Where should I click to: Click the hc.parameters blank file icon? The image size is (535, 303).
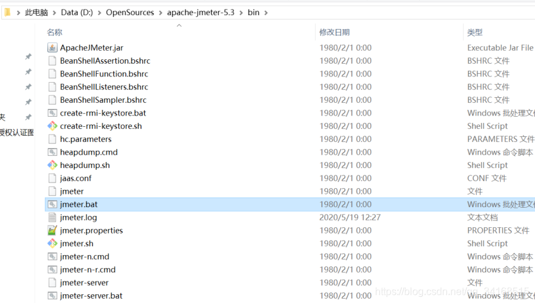[x=52, y=139]
